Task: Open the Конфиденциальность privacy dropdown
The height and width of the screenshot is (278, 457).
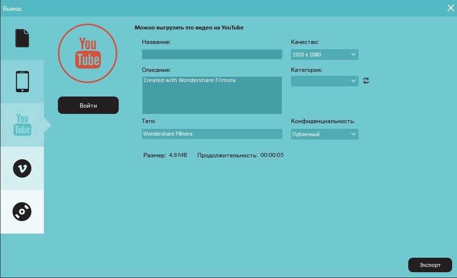Action: coord(324,134)
